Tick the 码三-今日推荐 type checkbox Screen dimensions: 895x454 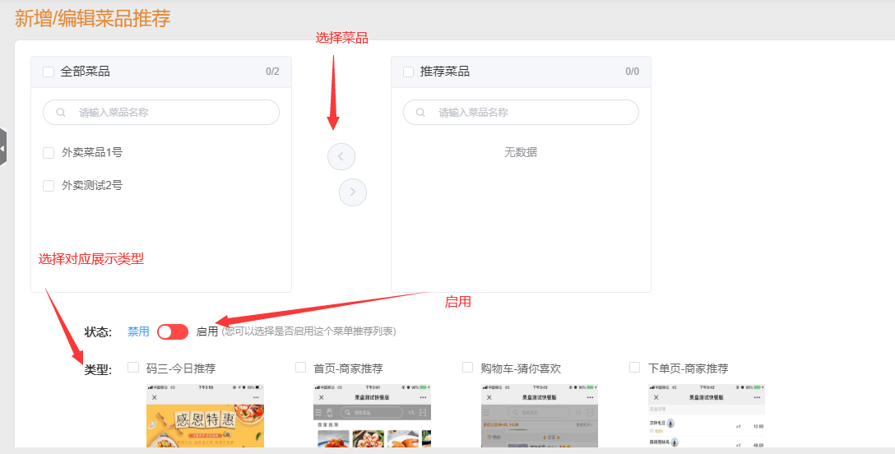133,368
